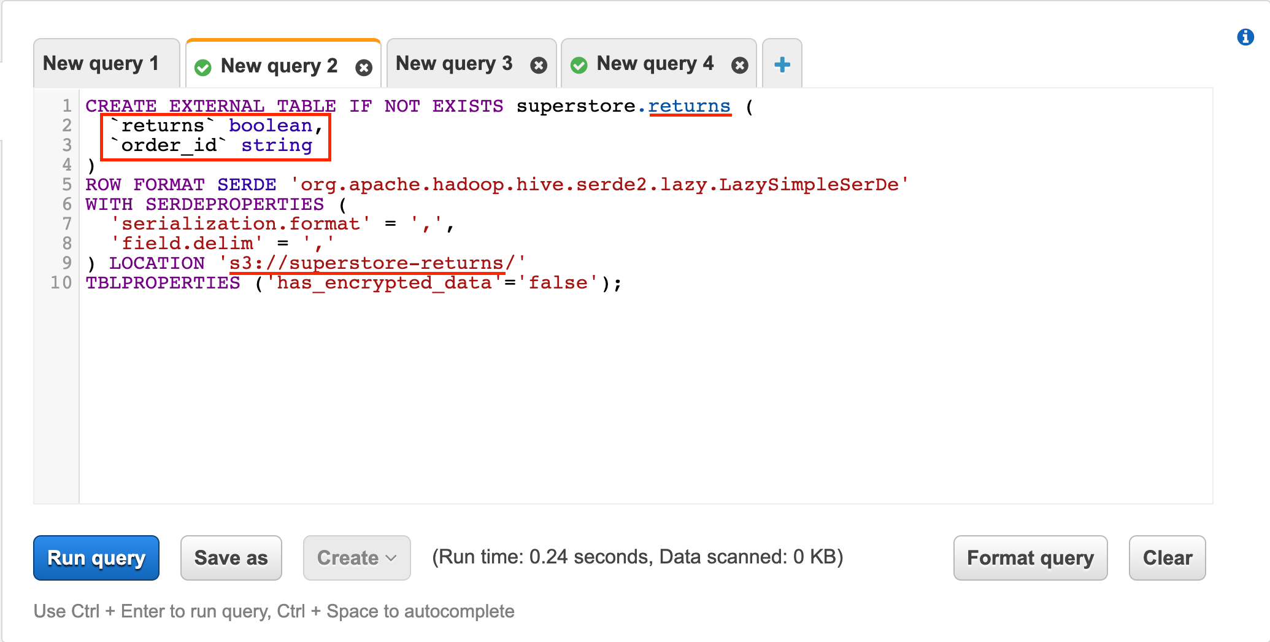
Task: Close the New query 4 tab
Action: pos(740,63)
